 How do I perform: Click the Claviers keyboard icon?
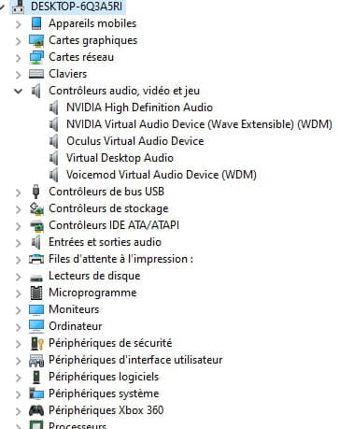36,74
